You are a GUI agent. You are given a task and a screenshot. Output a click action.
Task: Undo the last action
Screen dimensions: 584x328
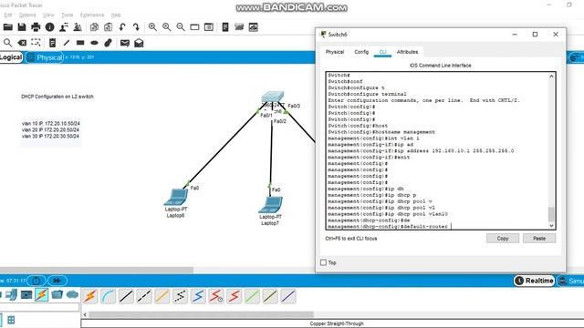coord(122,27)
